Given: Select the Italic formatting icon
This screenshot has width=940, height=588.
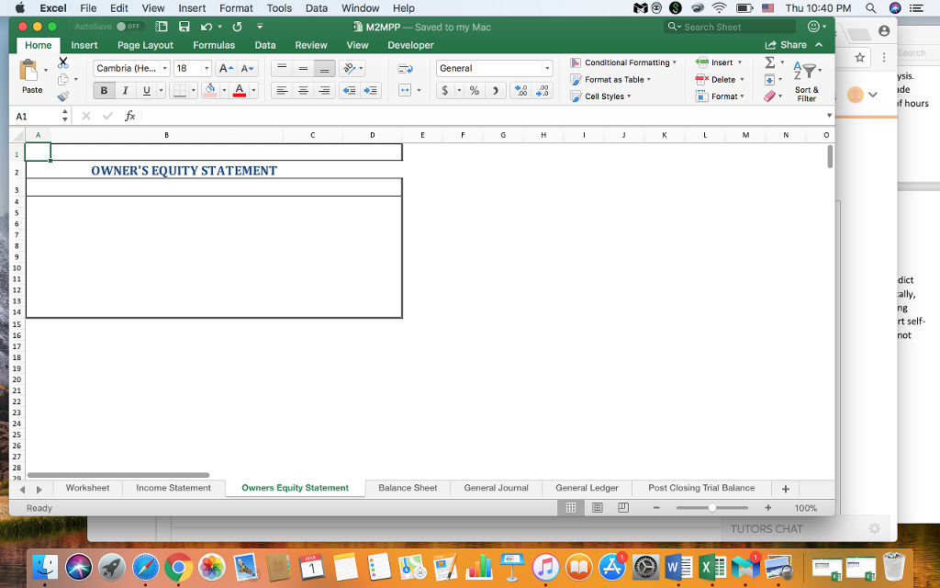Looking at the screenshot, I should [125, 91].
